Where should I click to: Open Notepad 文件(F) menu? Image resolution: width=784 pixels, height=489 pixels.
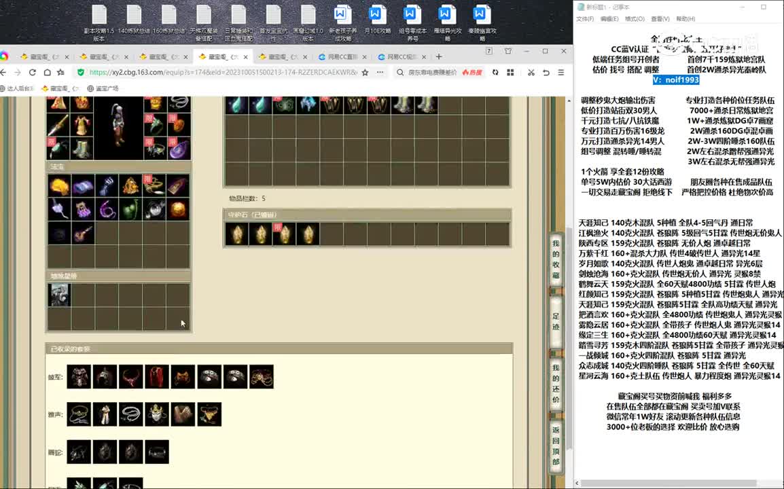(585, 19)
